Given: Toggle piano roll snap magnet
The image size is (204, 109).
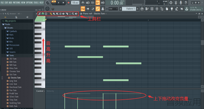Looking at the screenshot, I should [43, 14].
